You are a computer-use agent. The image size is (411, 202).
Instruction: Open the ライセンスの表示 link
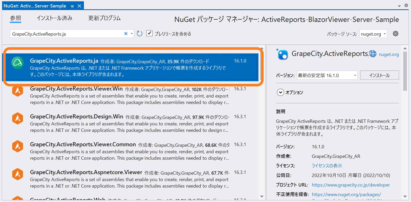pyautogui.click(x=327, y=166)
